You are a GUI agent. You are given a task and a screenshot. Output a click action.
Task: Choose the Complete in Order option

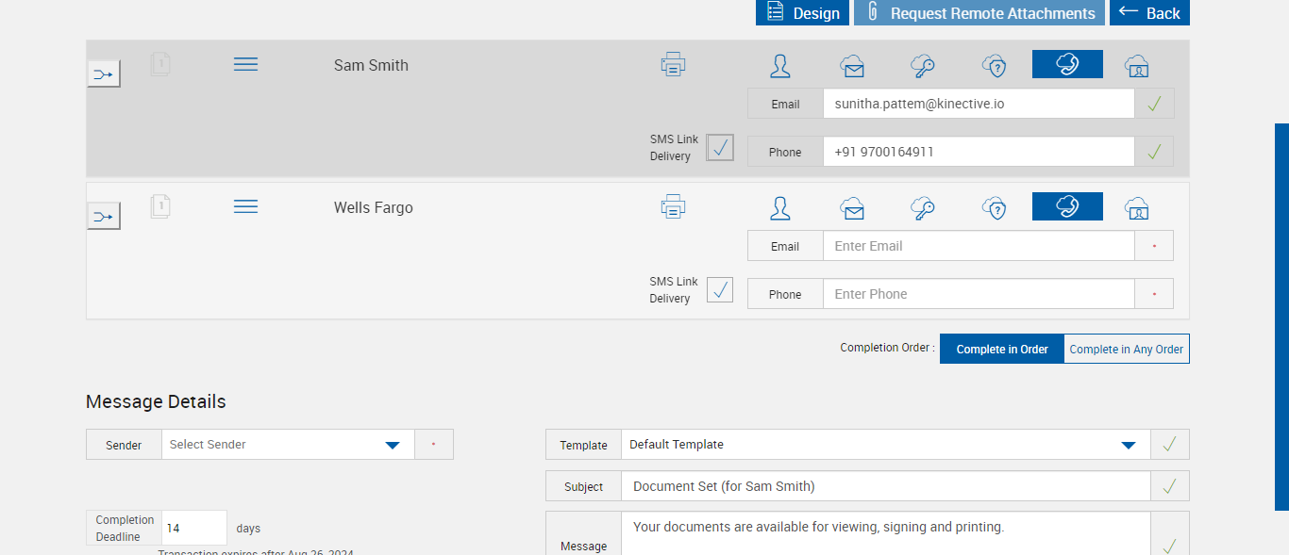click(1002, 349)
